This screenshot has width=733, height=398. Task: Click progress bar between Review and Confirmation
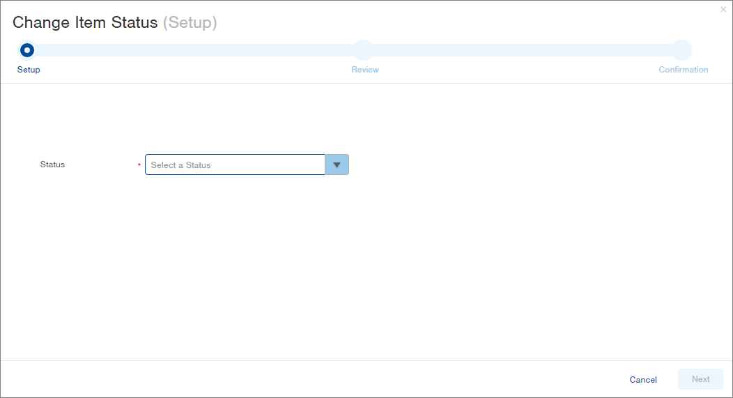pyautogui.click(x=523, y=50)
